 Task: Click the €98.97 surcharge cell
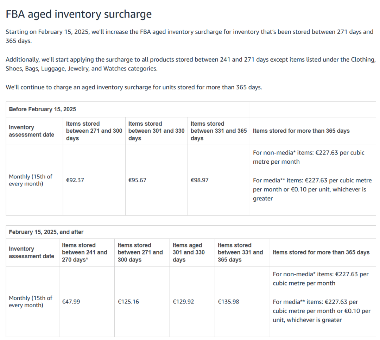click(199, 180)
